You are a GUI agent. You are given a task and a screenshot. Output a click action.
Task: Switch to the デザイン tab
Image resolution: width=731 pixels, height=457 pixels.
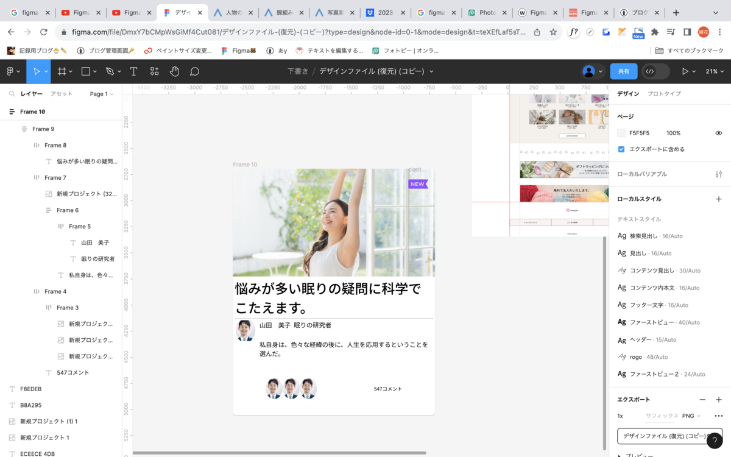(x=628, y=94)
